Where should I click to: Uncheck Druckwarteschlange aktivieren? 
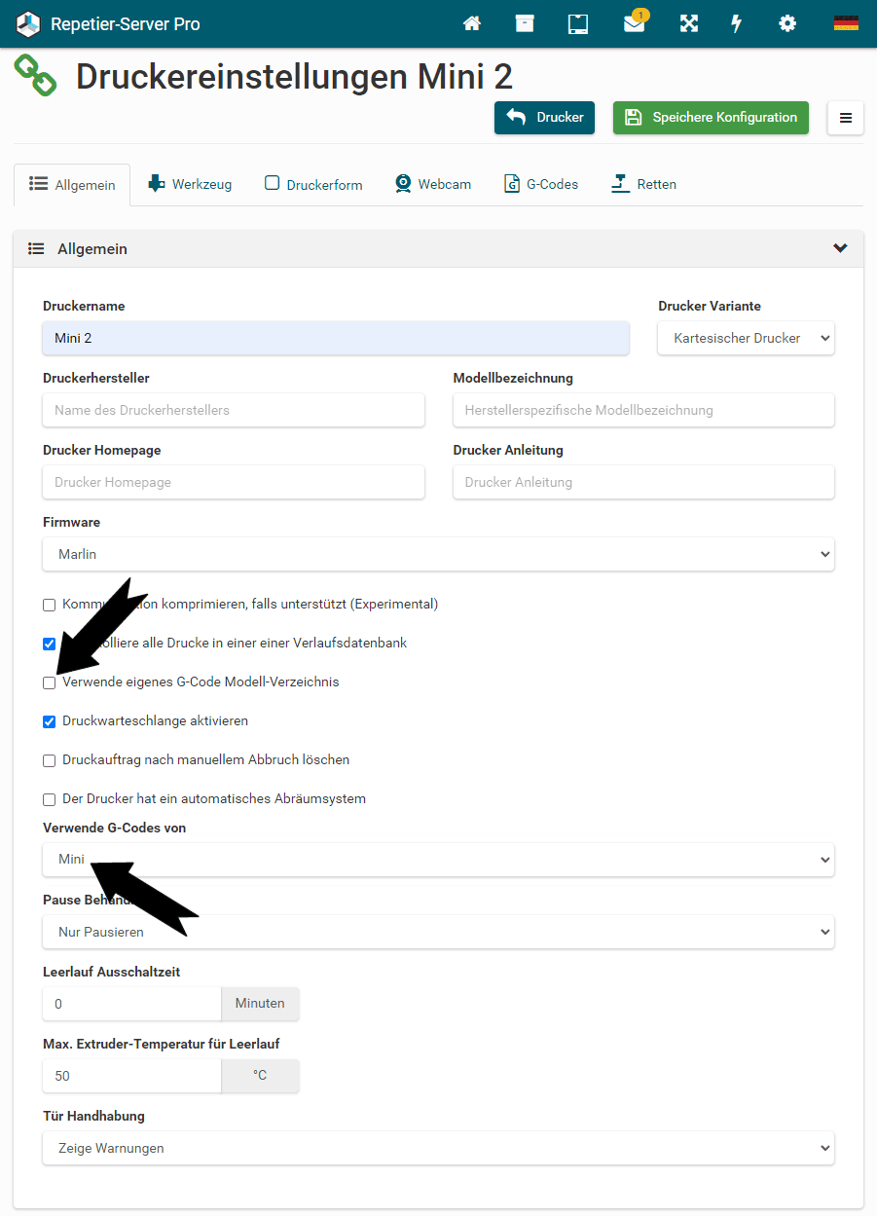click(50, 721)
